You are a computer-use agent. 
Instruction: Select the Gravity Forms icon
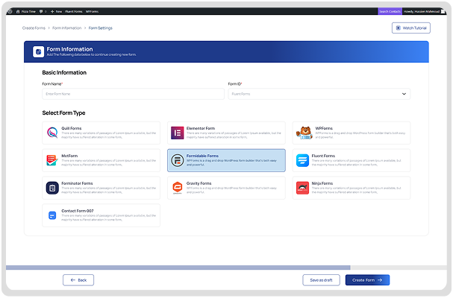[178, 188]
